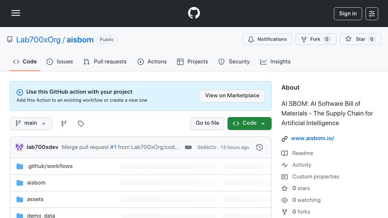This screenshot has height=218, width=388.
Task: Open the lab700xdev author link
Action: 42,147
